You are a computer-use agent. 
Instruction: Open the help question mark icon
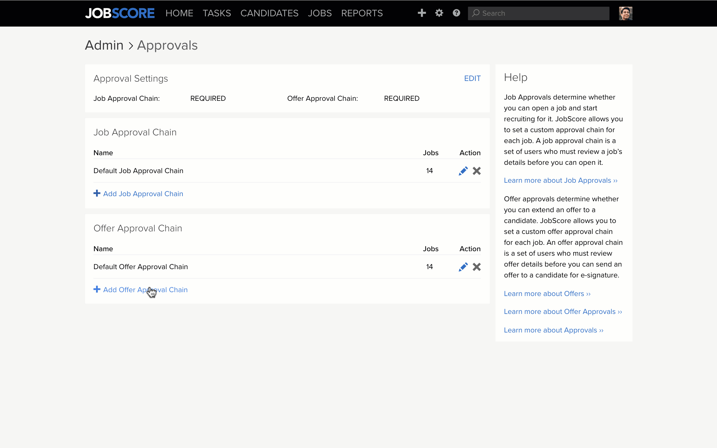click(x=456, y=13)
